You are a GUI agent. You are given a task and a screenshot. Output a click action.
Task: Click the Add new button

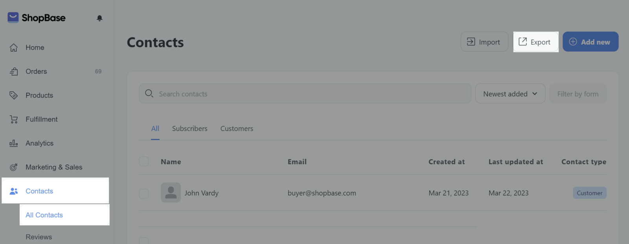click(590, 42)
